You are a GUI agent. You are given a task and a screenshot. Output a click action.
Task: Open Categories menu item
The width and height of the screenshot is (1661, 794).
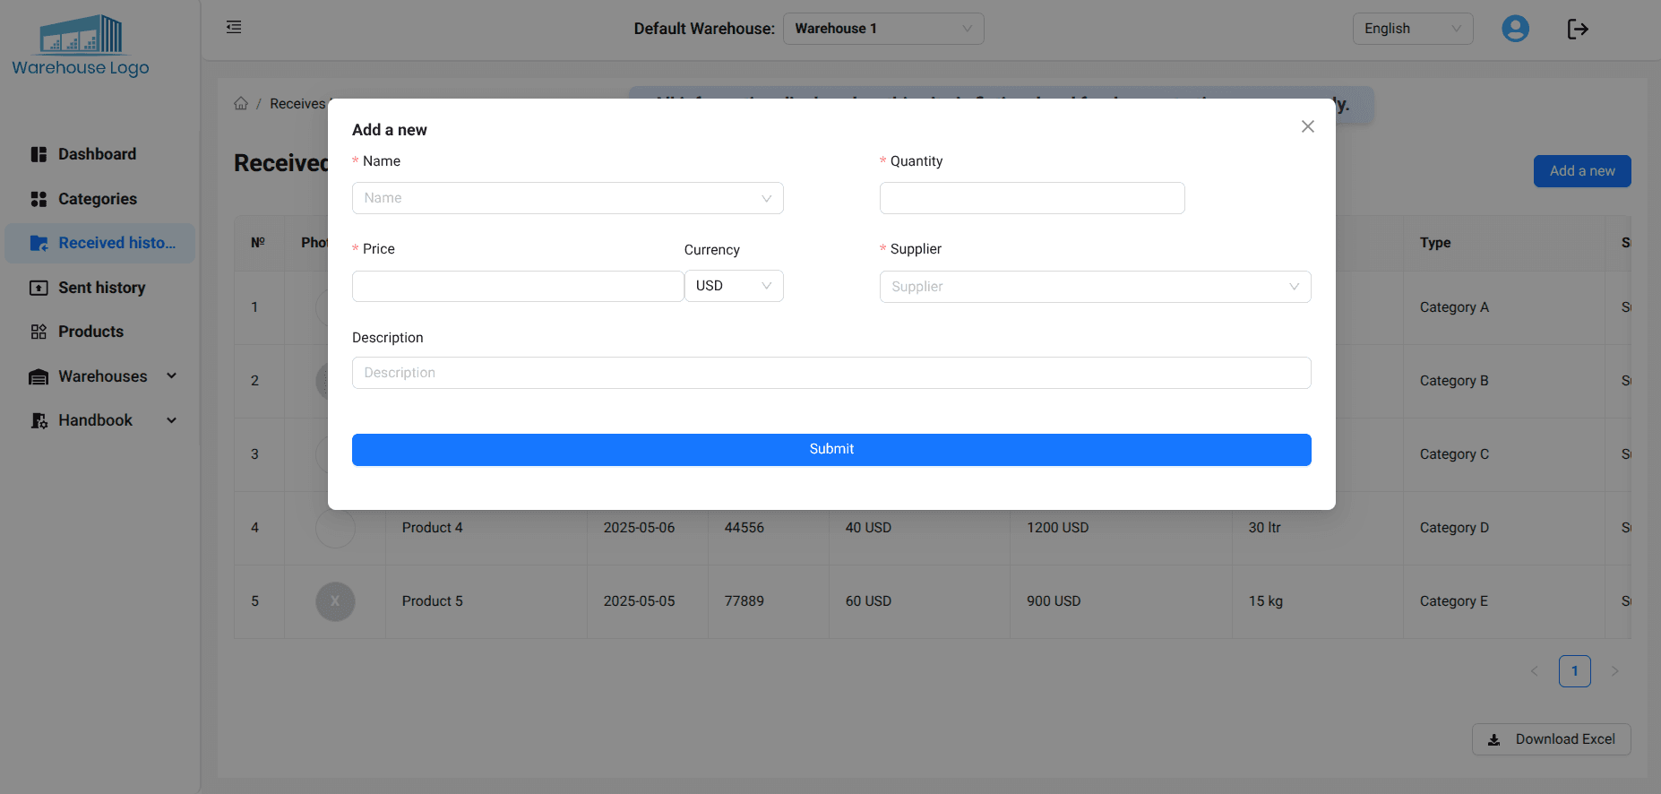99,199
